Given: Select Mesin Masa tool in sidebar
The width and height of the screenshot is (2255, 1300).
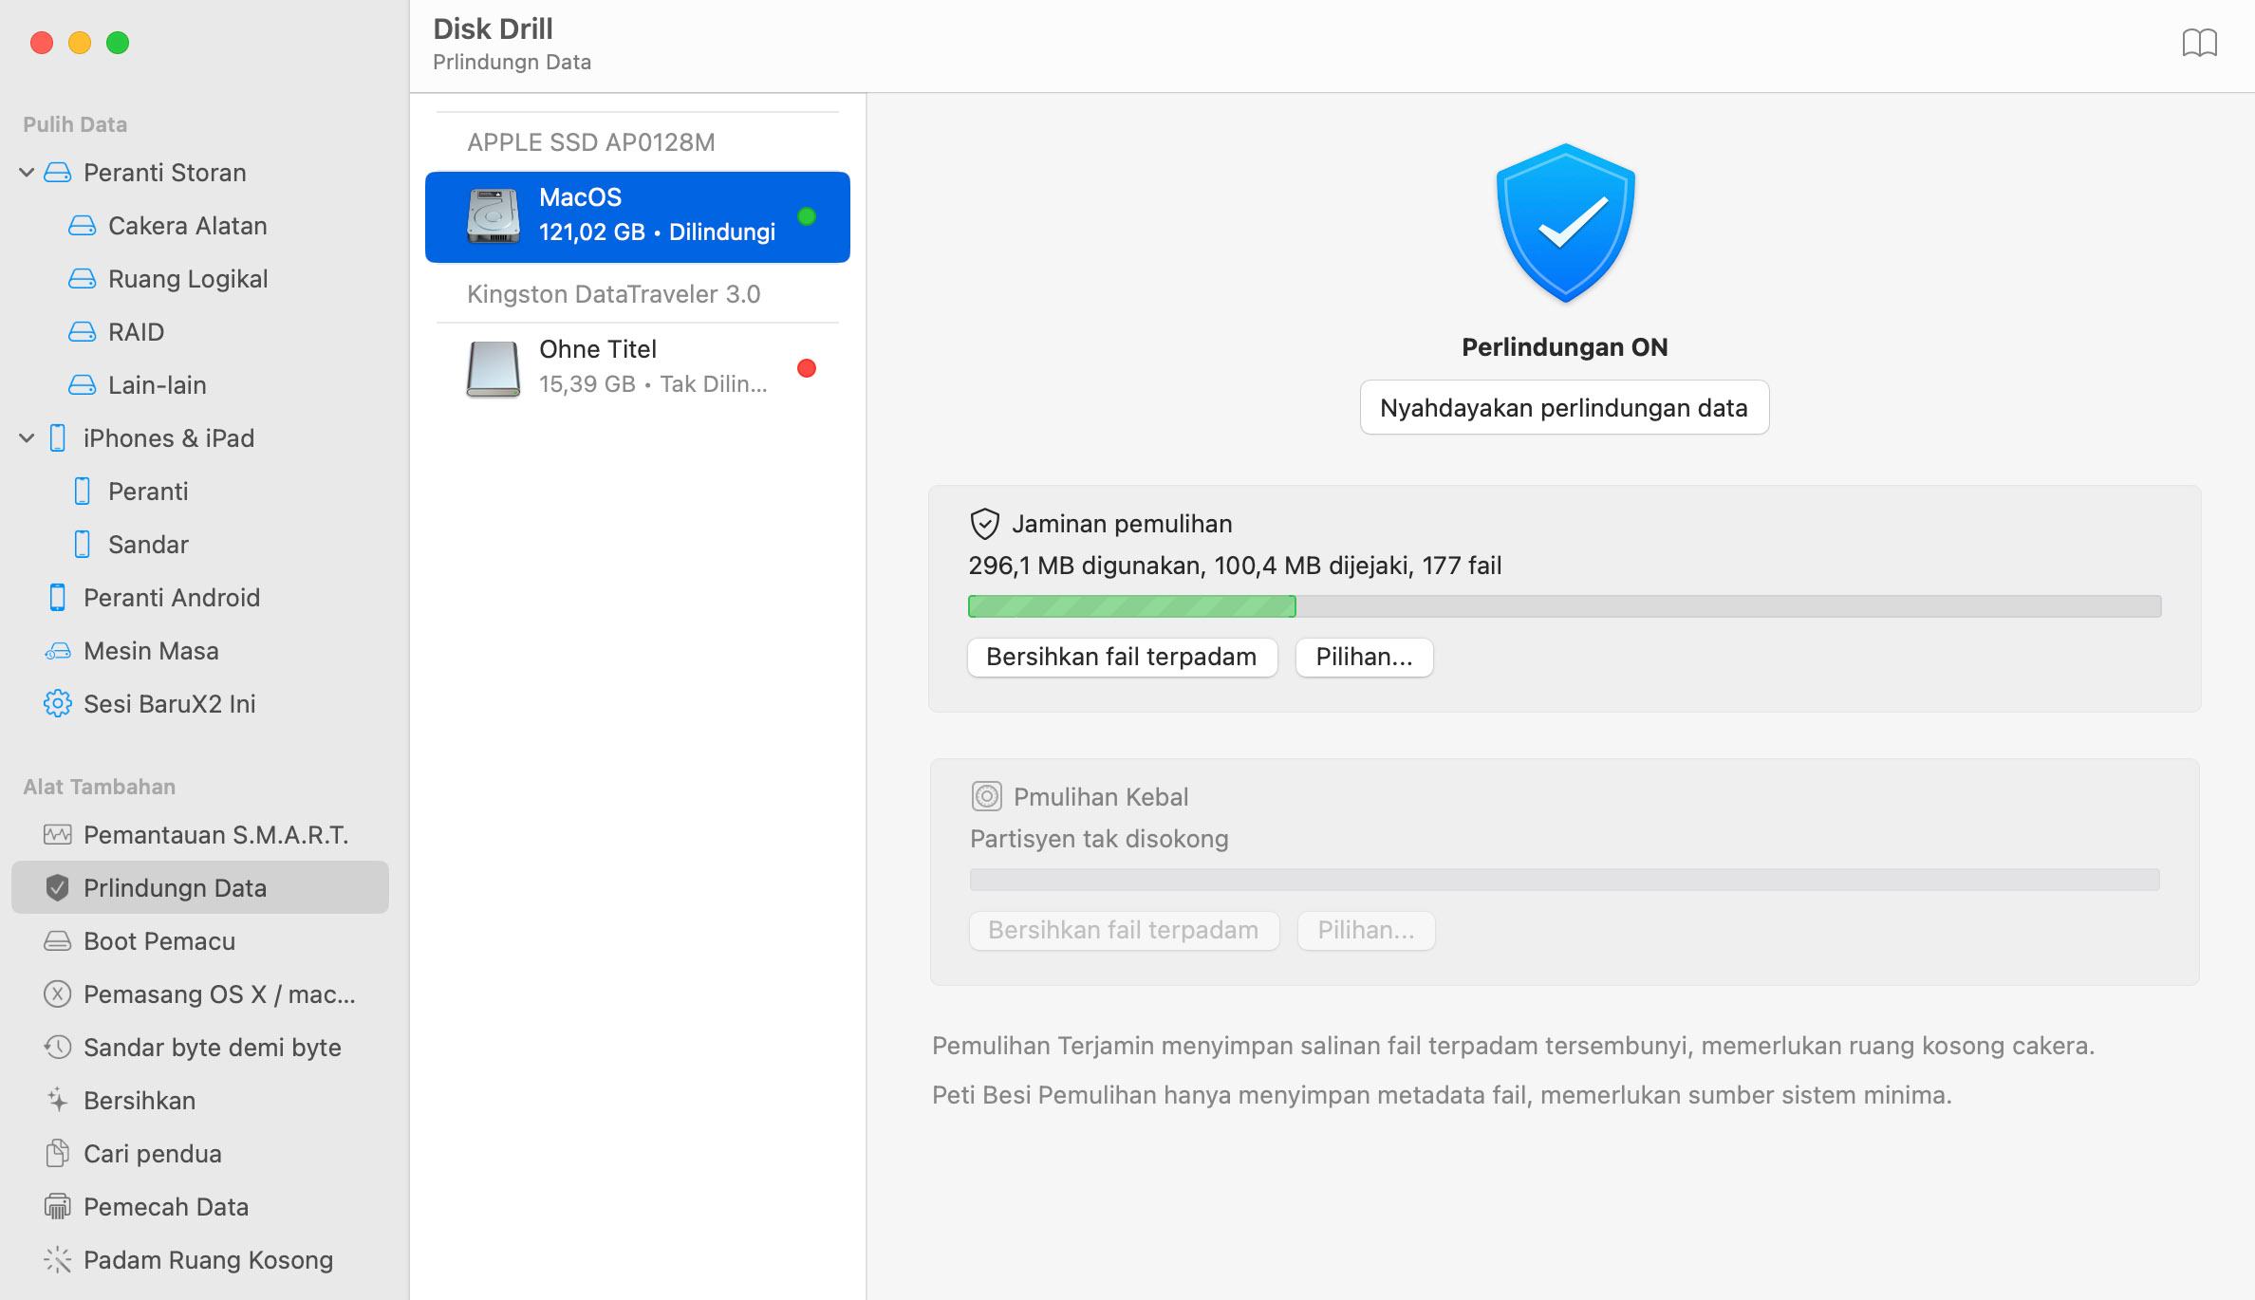Looking at the screenshot, I should [150, 650].
